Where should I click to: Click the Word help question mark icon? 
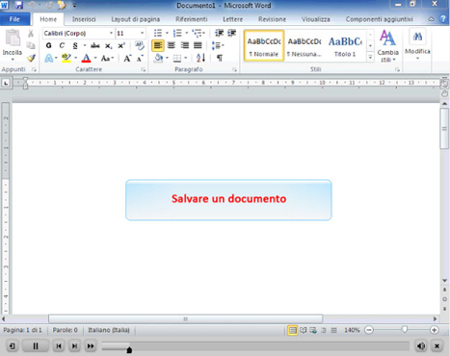tap(443, 19)
